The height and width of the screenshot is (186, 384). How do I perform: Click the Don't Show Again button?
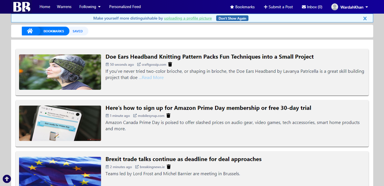(x=232, y=18)
